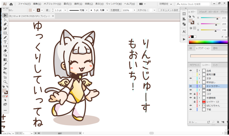Open the 5 pt. 丸筆 brush dropdown
229x136 pixels.
107,10
